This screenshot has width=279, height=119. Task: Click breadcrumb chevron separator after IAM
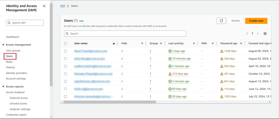(x=68, y=6)
